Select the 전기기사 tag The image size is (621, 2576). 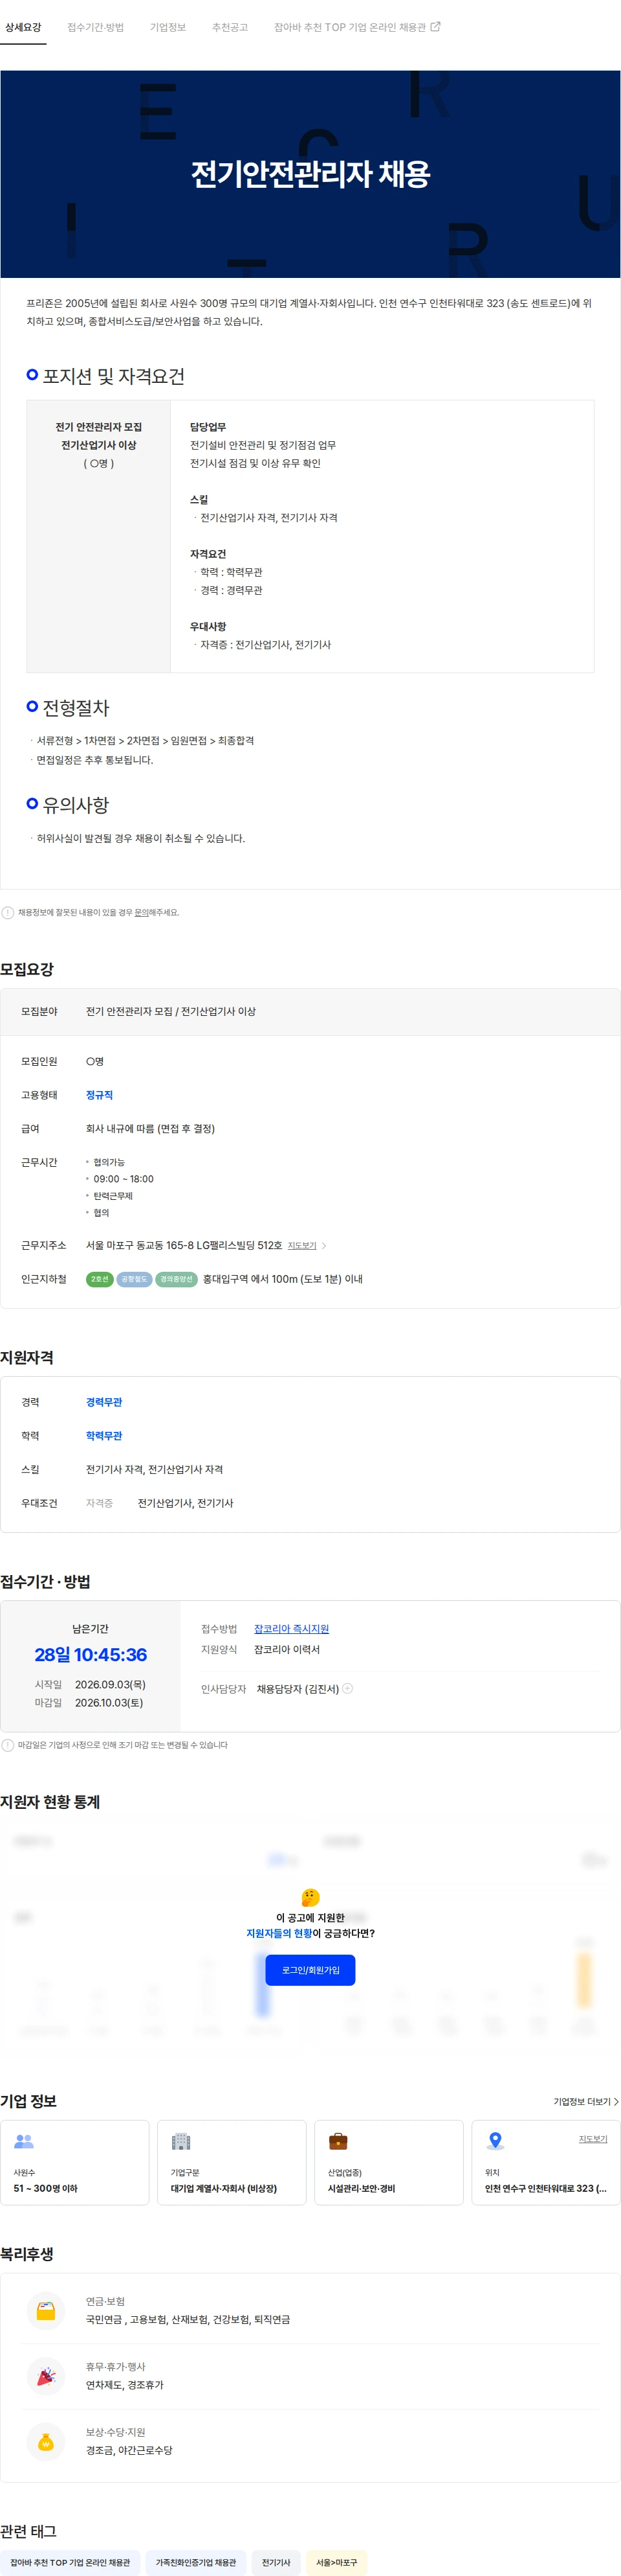[x=277, y=2562]
